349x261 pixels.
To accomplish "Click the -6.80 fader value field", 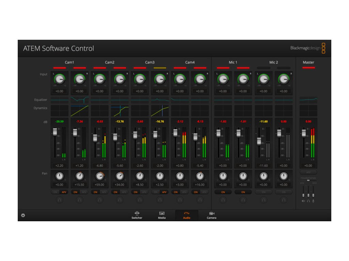I will point(100,166).
